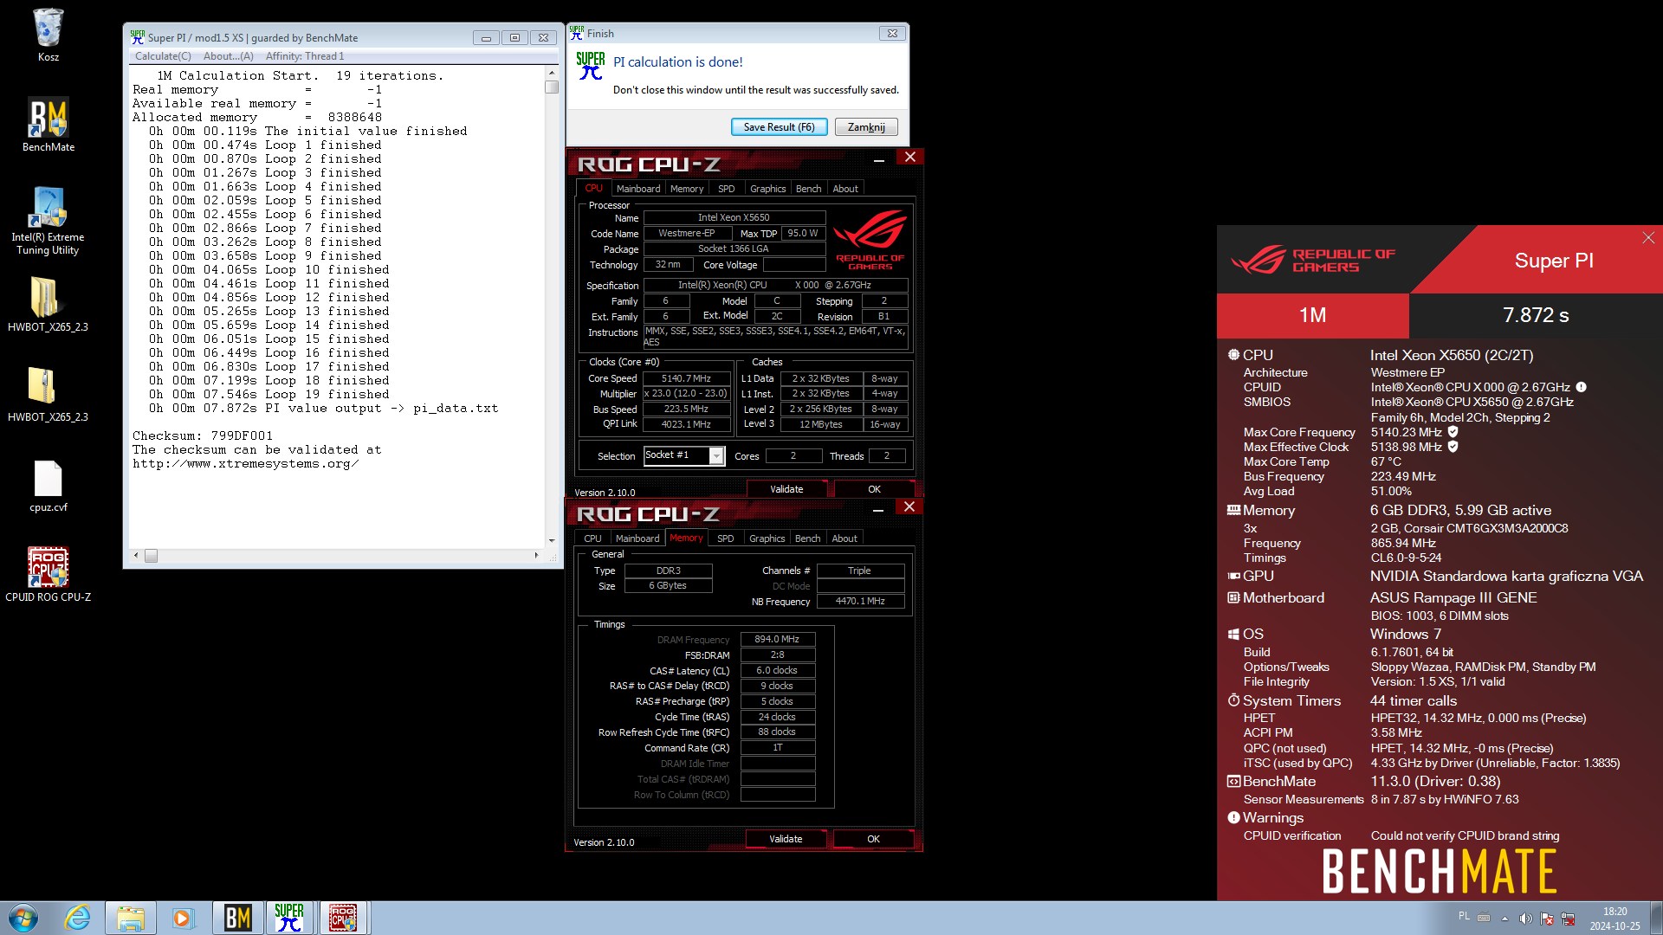This screenshot has width=1663, height=935.
Task: Click the Warnings exclamation icon in BenchMate
Action: click(1233, 817)
